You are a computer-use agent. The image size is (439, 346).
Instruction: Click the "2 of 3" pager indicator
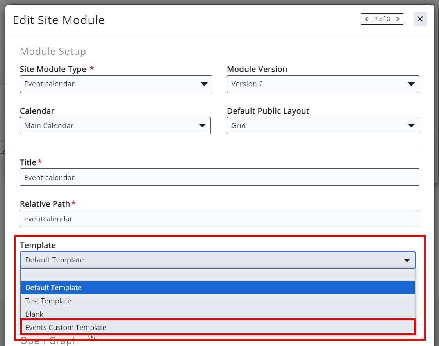coord(382,19)
